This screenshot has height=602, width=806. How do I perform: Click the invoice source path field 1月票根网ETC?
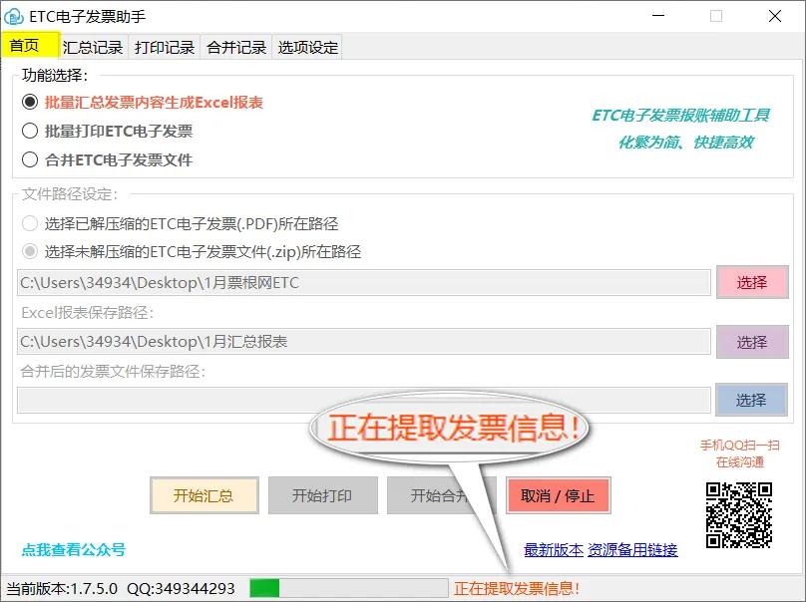click(364, 282)
